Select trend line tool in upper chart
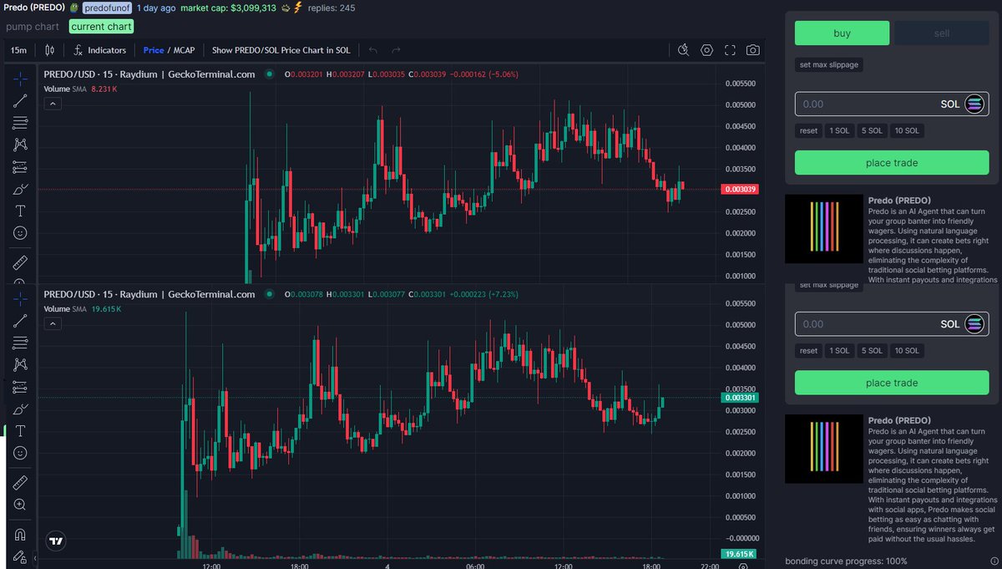This screenshot has height=569, width=1002. coord(20,101)
